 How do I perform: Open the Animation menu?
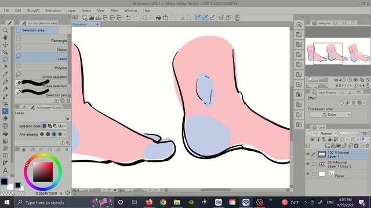click(53, 10)
